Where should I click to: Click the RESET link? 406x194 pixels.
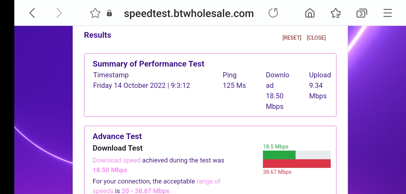pos(292,38)
